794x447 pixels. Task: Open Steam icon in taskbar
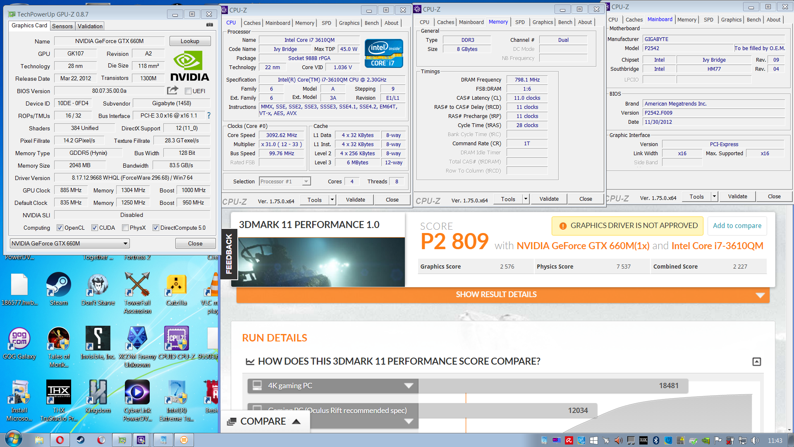click(81, 440)
